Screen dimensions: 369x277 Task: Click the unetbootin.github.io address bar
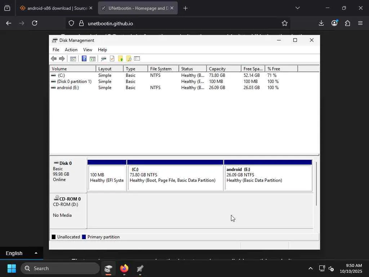pos(178,23)
